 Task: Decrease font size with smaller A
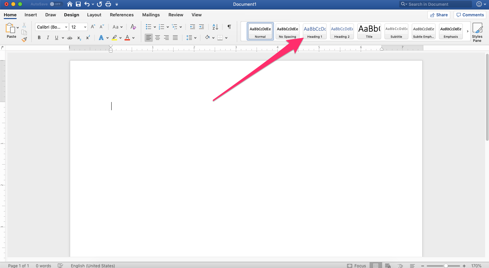point(102,27)
